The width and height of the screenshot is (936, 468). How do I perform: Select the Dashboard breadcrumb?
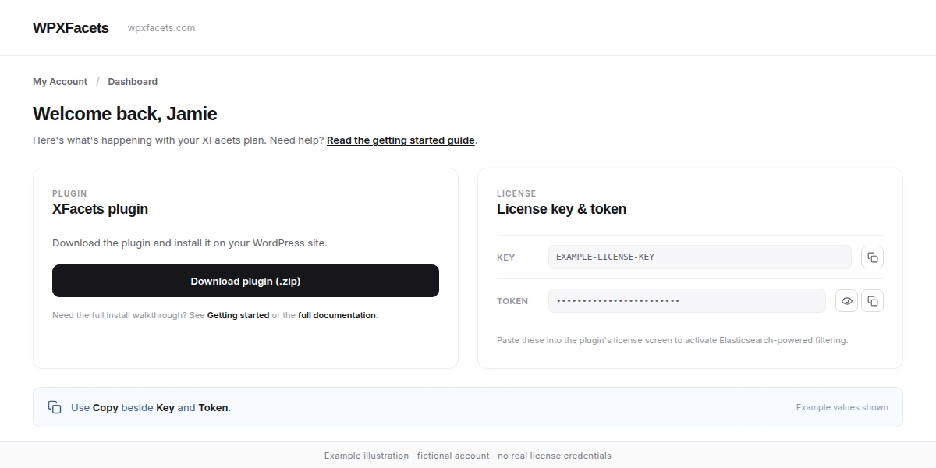pyautogui.click(x=133, y=82)
